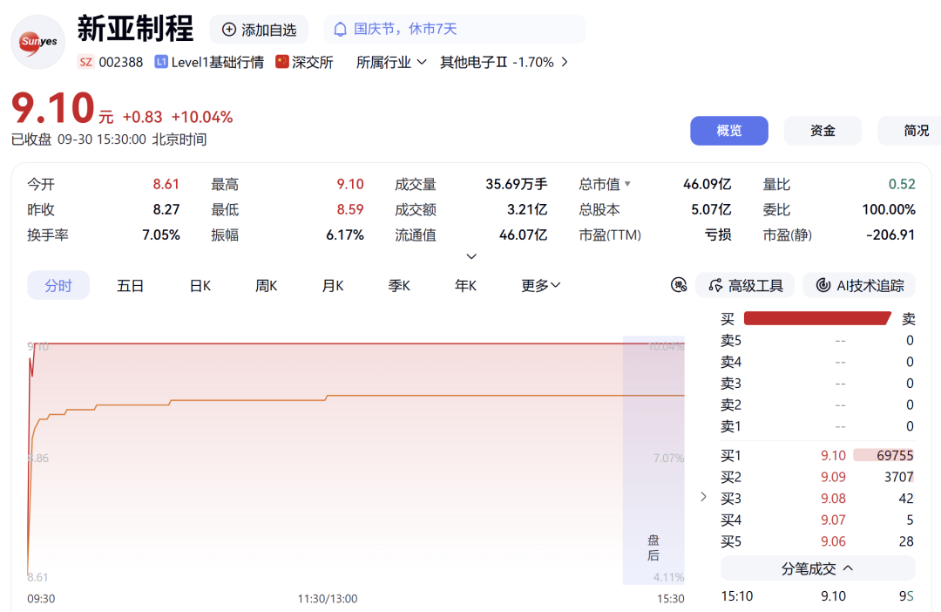Click the Sunyes company logo
The image size is (941, 612).
(38, 42)
